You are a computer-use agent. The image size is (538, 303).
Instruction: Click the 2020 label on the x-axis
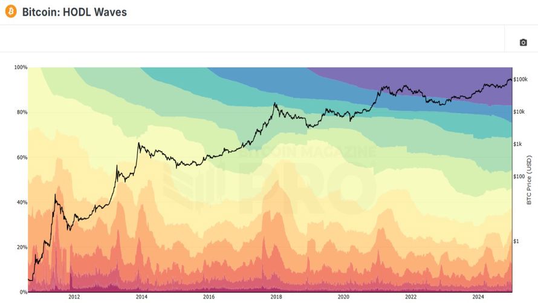343,297
